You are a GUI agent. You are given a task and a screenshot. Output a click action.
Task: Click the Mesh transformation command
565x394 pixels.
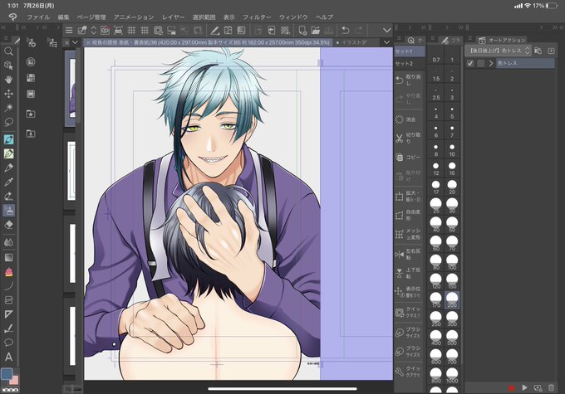[409, 234]
